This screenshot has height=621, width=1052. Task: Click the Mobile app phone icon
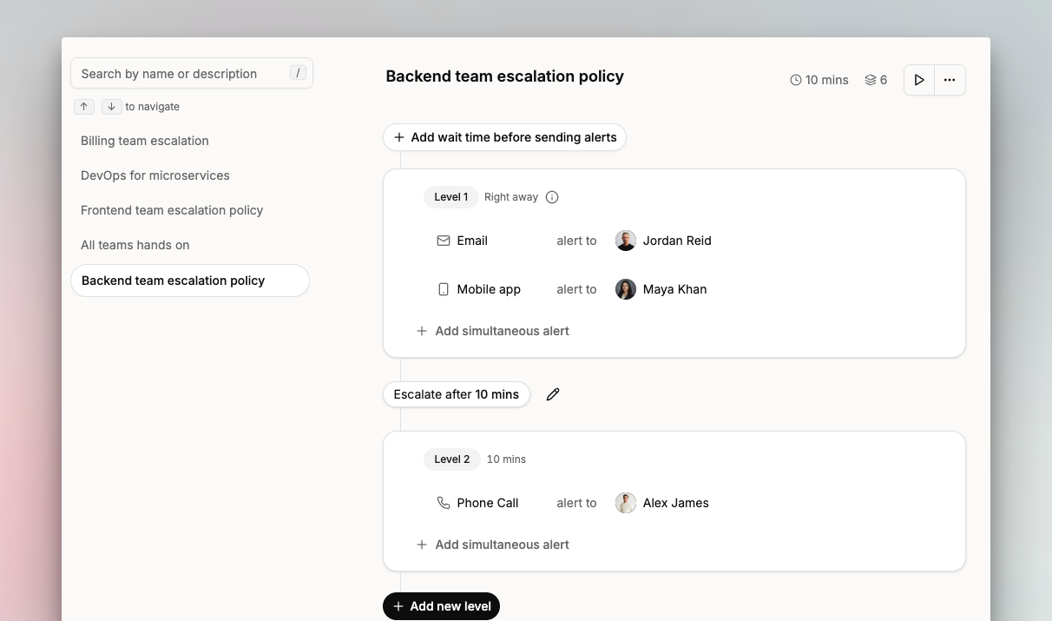point(444,289)
